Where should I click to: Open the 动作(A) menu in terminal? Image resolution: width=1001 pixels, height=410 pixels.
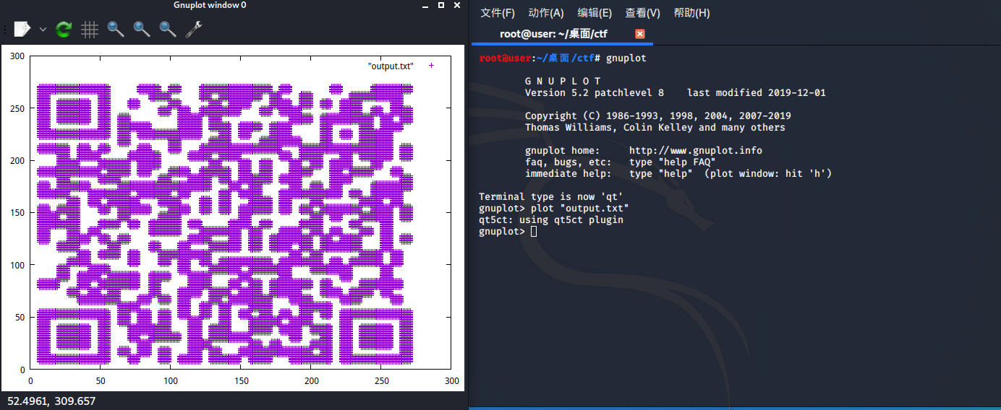click(x=546, y=13)
